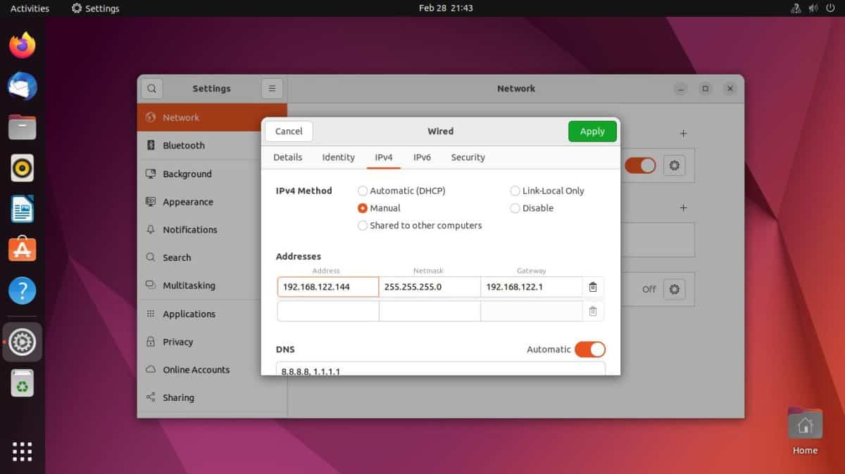Show the applications grid from dock
Viewport: 845px width, 474px height.
point(22,451)
